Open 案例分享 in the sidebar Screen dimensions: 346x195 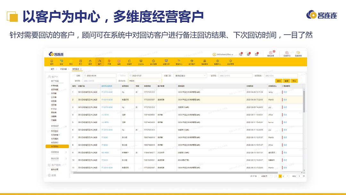pos(55,170)
